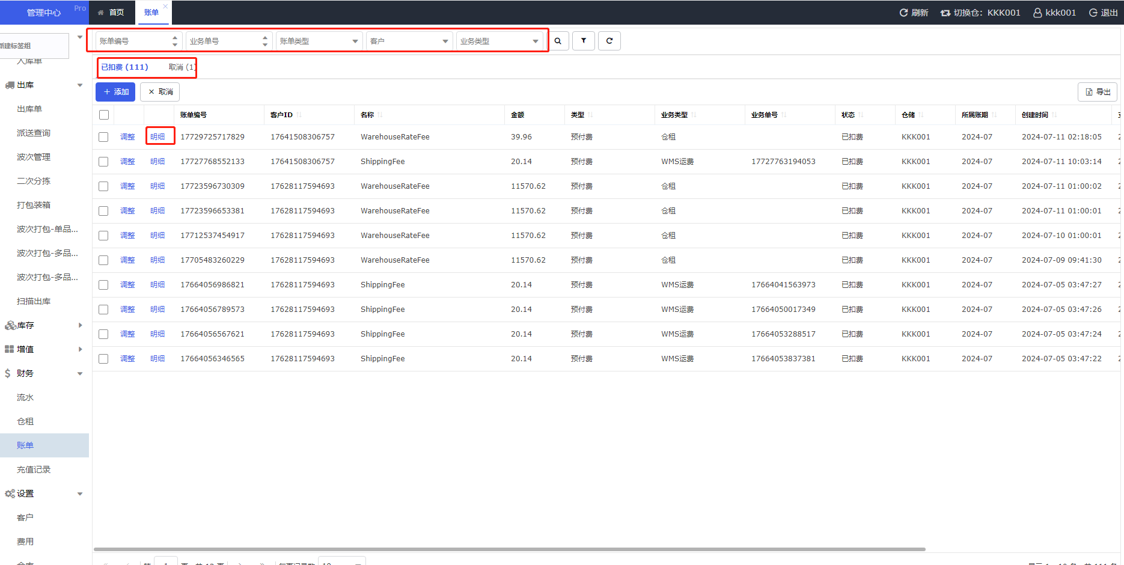Check the row for bill 17723596730309
The image size is (1124, 565).
103,186
